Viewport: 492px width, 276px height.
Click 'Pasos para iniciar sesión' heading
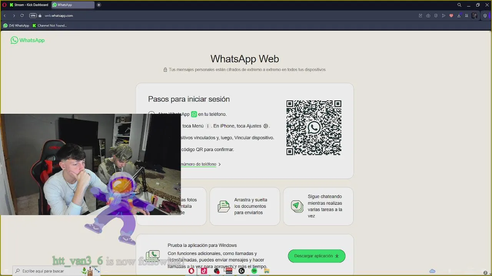click(189, 99)
